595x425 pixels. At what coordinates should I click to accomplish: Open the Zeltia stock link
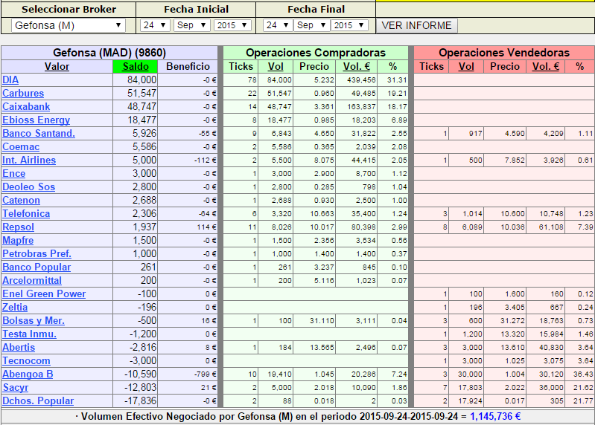pyautogui.click(x=15, y=308)
